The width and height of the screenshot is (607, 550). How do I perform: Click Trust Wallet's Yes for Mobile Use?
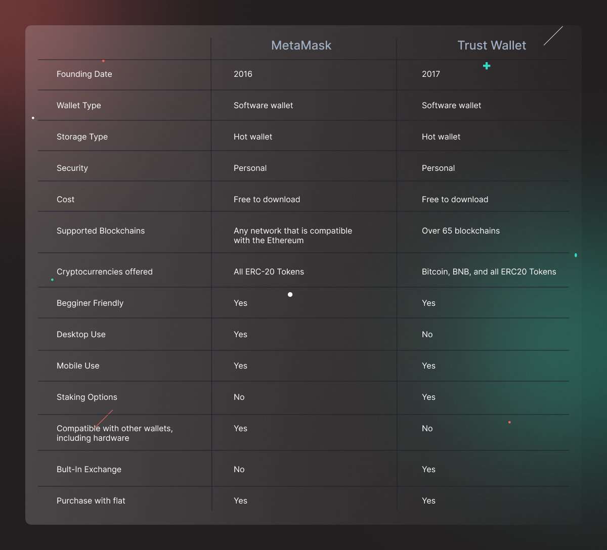[429, 365]
